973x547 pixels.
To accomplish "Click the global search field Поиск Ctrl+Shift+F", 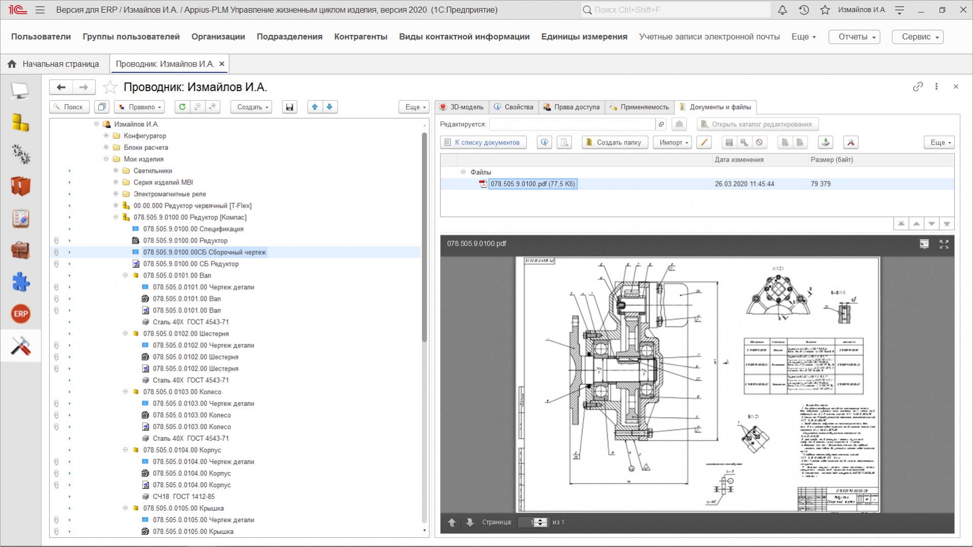I will tap(675, 10).
